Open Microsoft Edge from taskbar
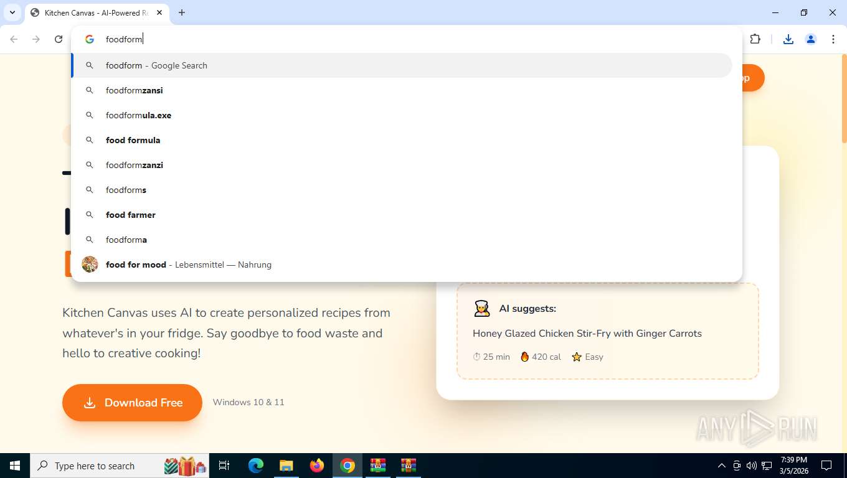Image resolution: width=847 pixels, height=478 pixels. 256,466
